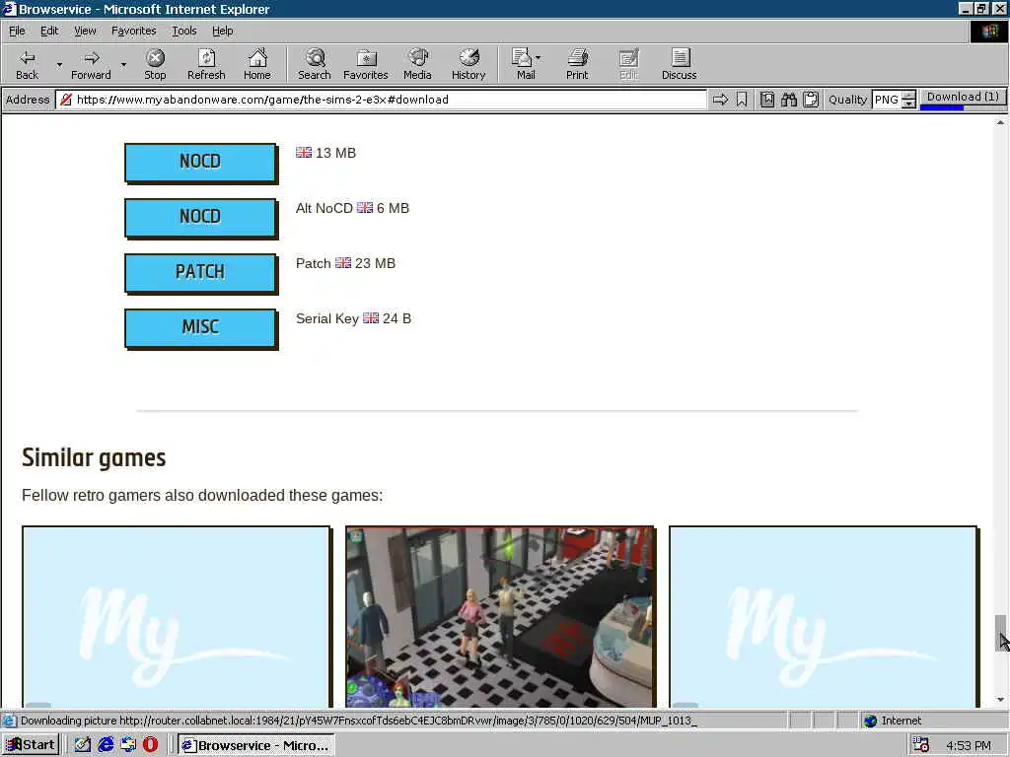Go to the Home page
The image size is (1010, 757).
click(x=257, y=65)
